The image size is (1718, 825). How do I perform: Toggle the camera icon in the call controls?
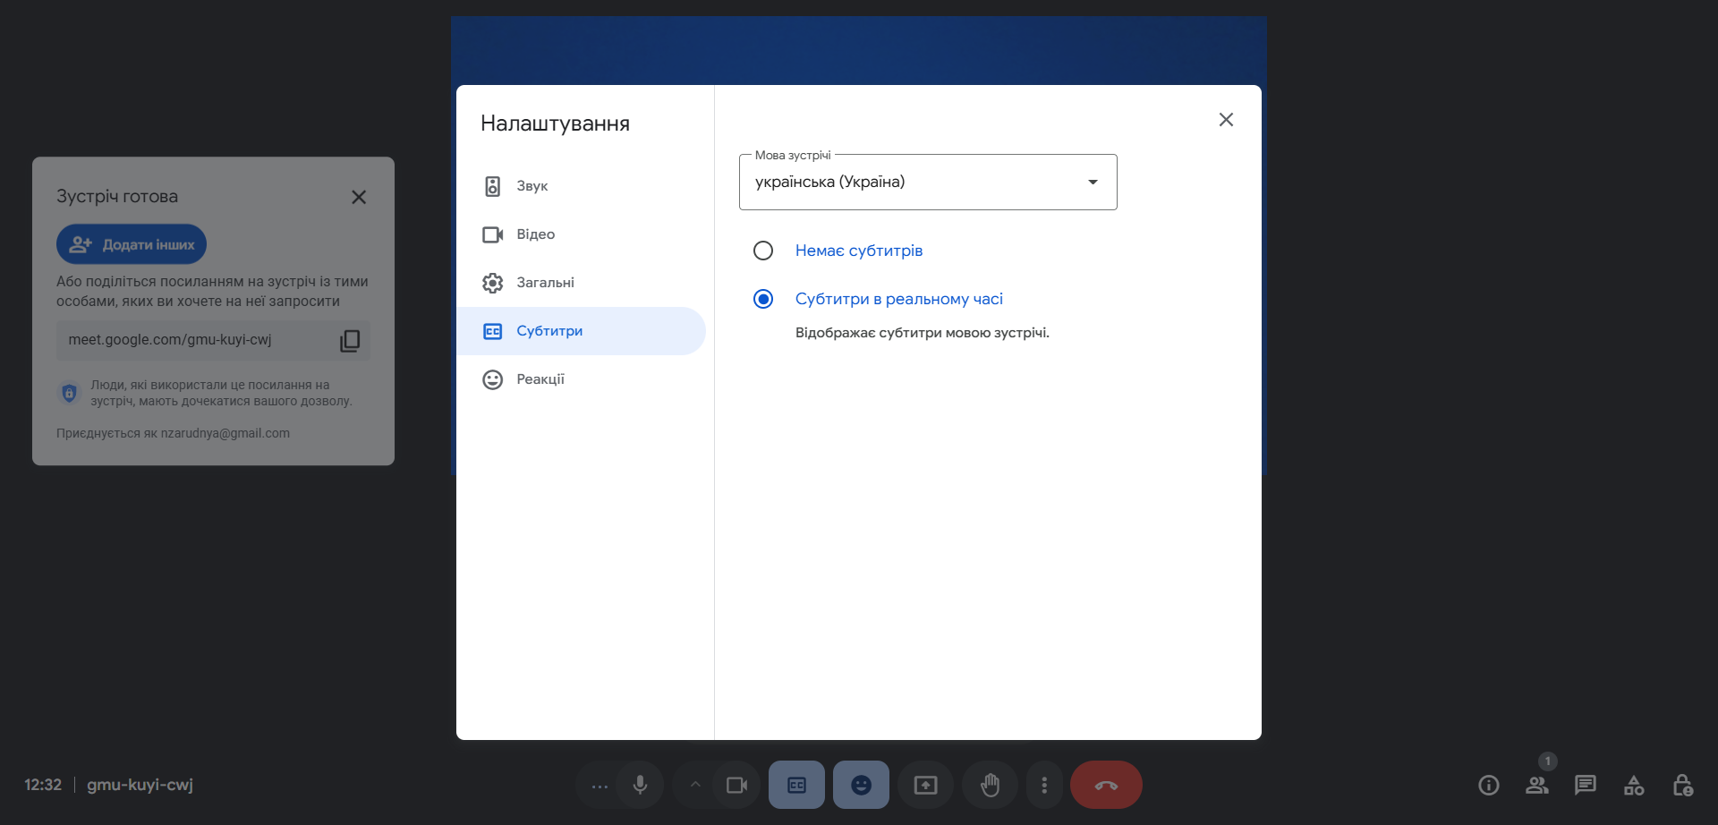coord(736,785)
